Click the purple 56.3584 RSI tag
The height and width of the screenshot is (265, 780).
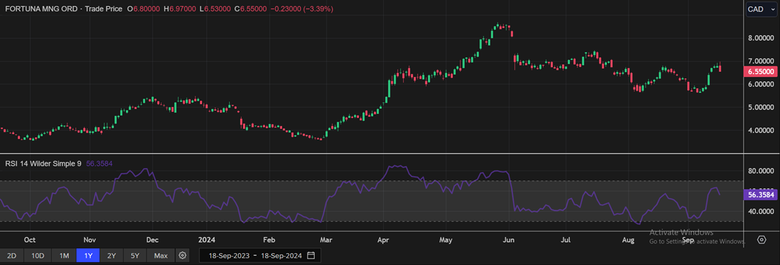(x=760, y=195)
